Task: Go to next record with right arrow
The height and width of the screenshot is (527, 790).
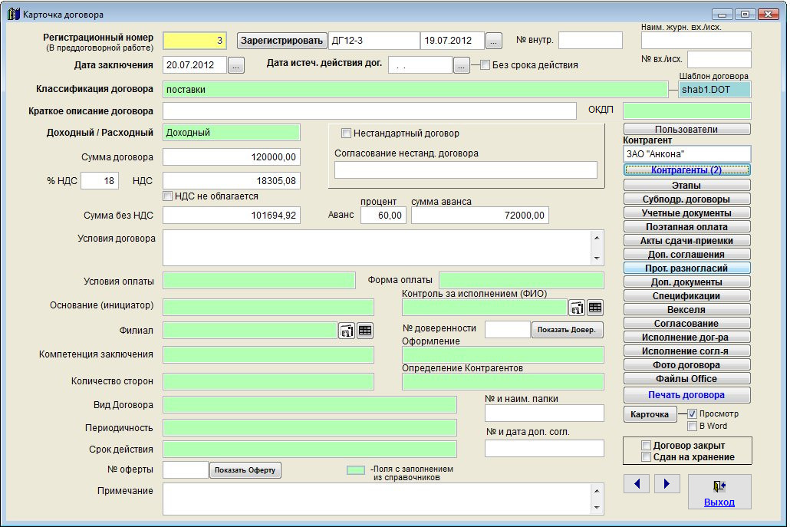Action: (667, 483)
